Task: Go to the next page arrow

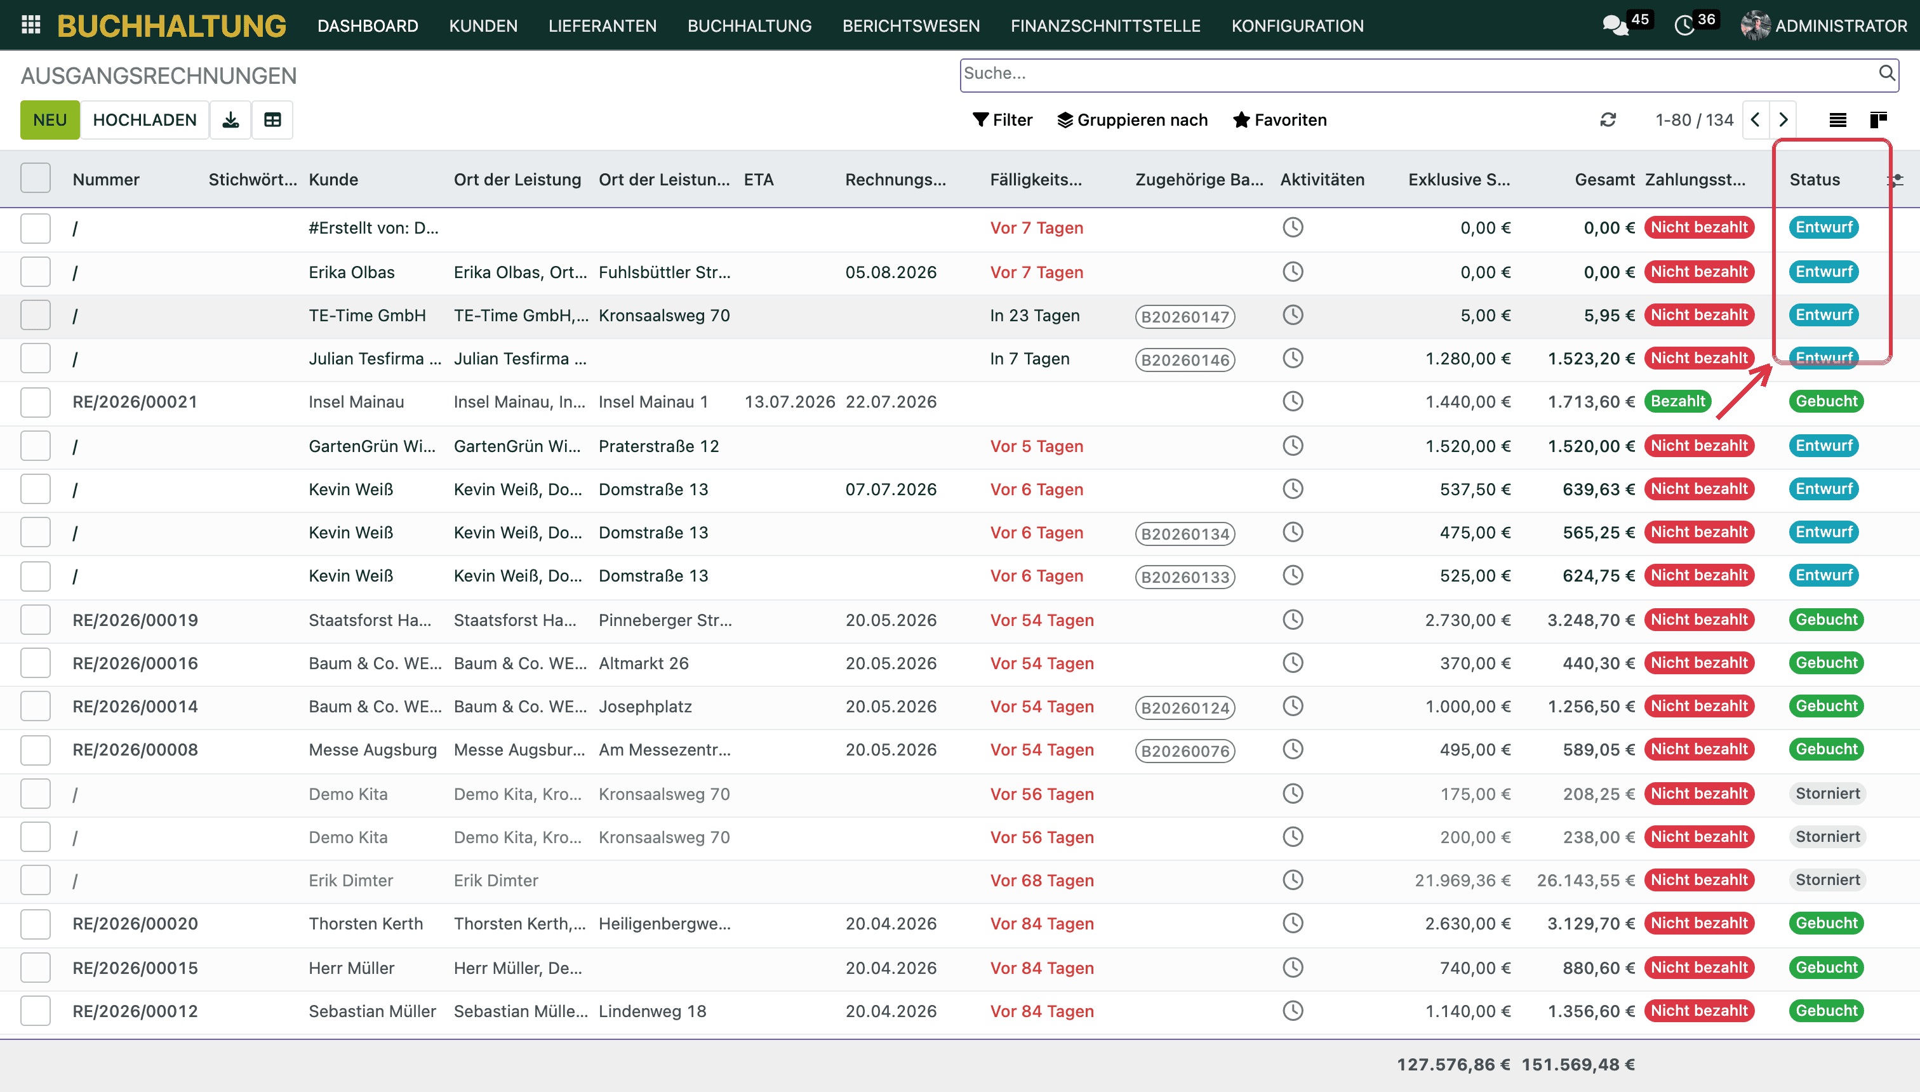Action: pos(1783,120)
